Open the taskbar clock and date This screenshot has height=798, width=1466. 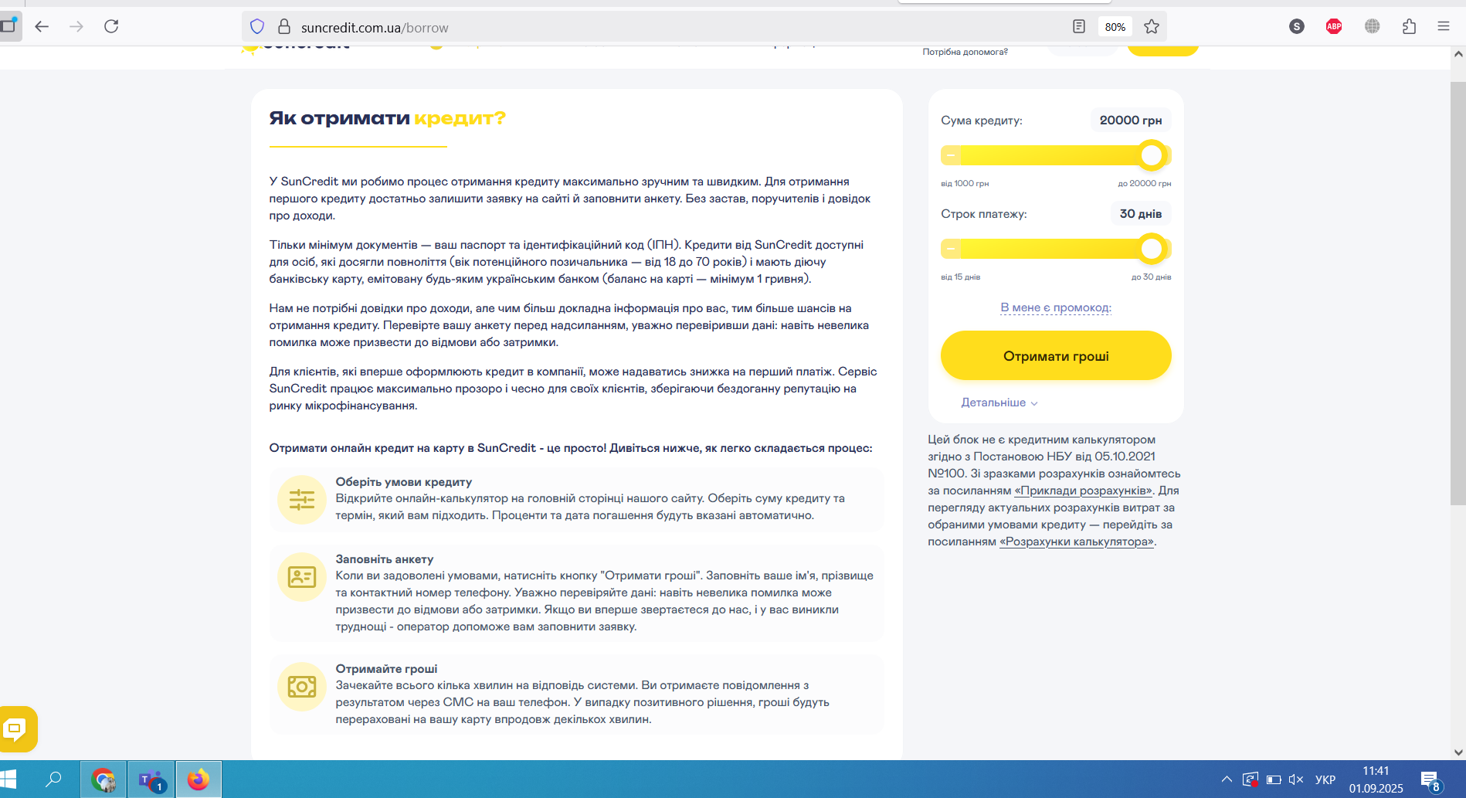[x=1376, y=779]
